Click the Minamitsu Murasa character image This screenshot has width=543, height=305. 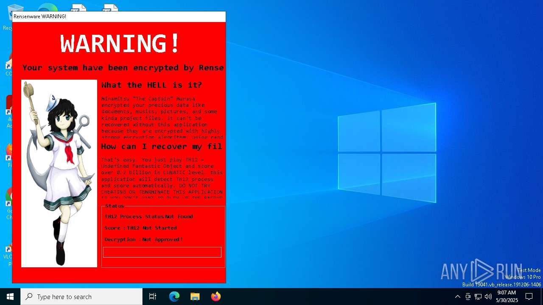(59, 173)
